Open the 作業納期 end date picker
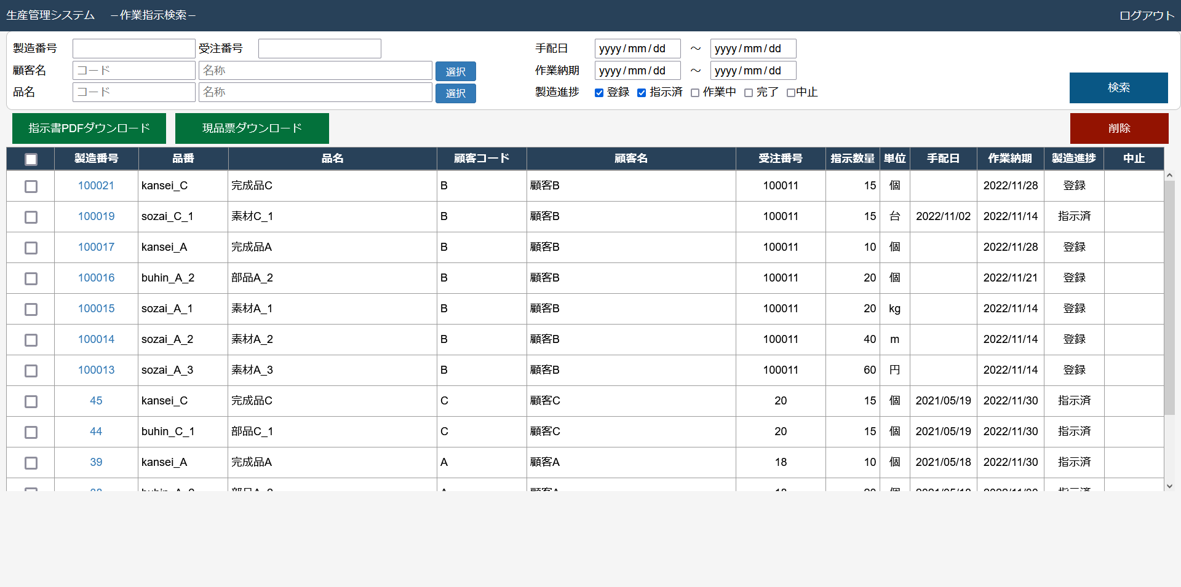Image resolution: width=1181 pixels, height=587 pixels. [753, 71]
